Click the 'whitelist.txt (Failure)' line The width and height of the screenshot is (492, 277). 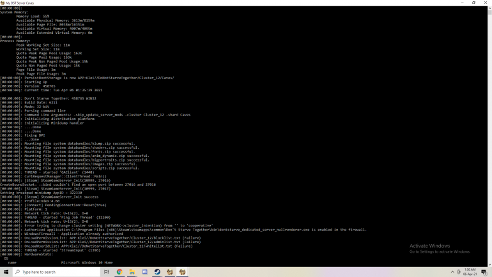(96, 246)
